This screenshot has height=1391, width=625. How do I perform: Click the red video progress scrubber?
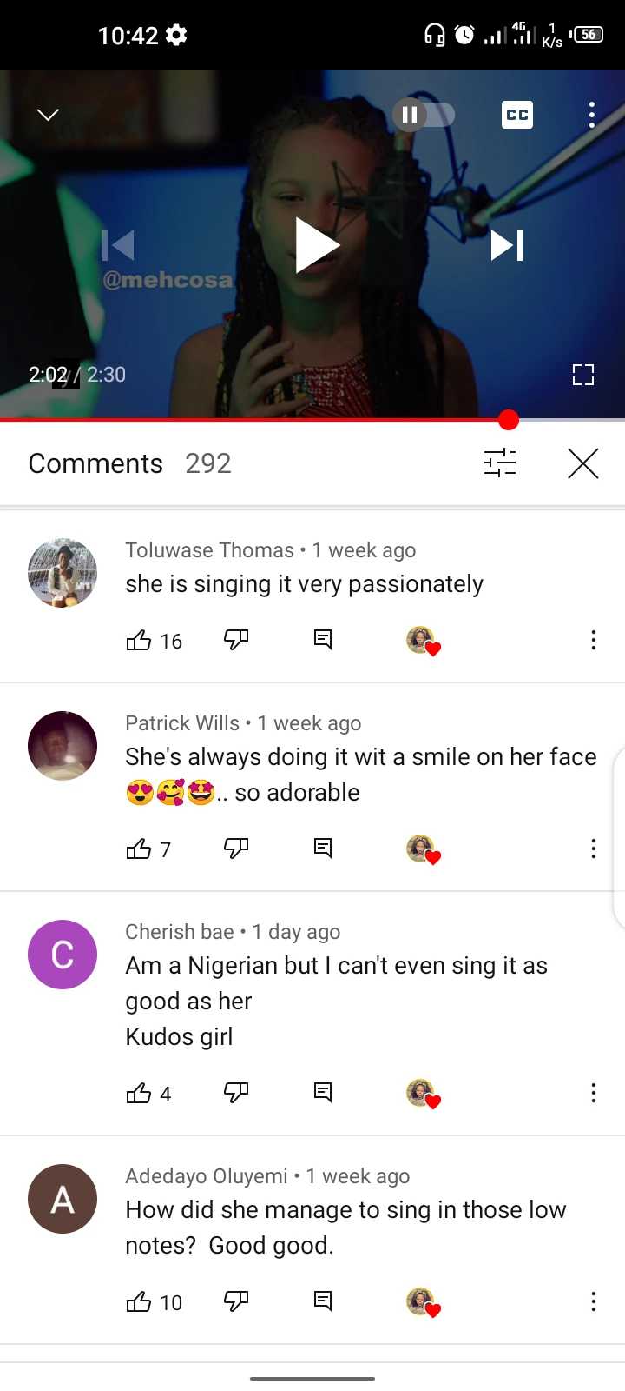509,420
